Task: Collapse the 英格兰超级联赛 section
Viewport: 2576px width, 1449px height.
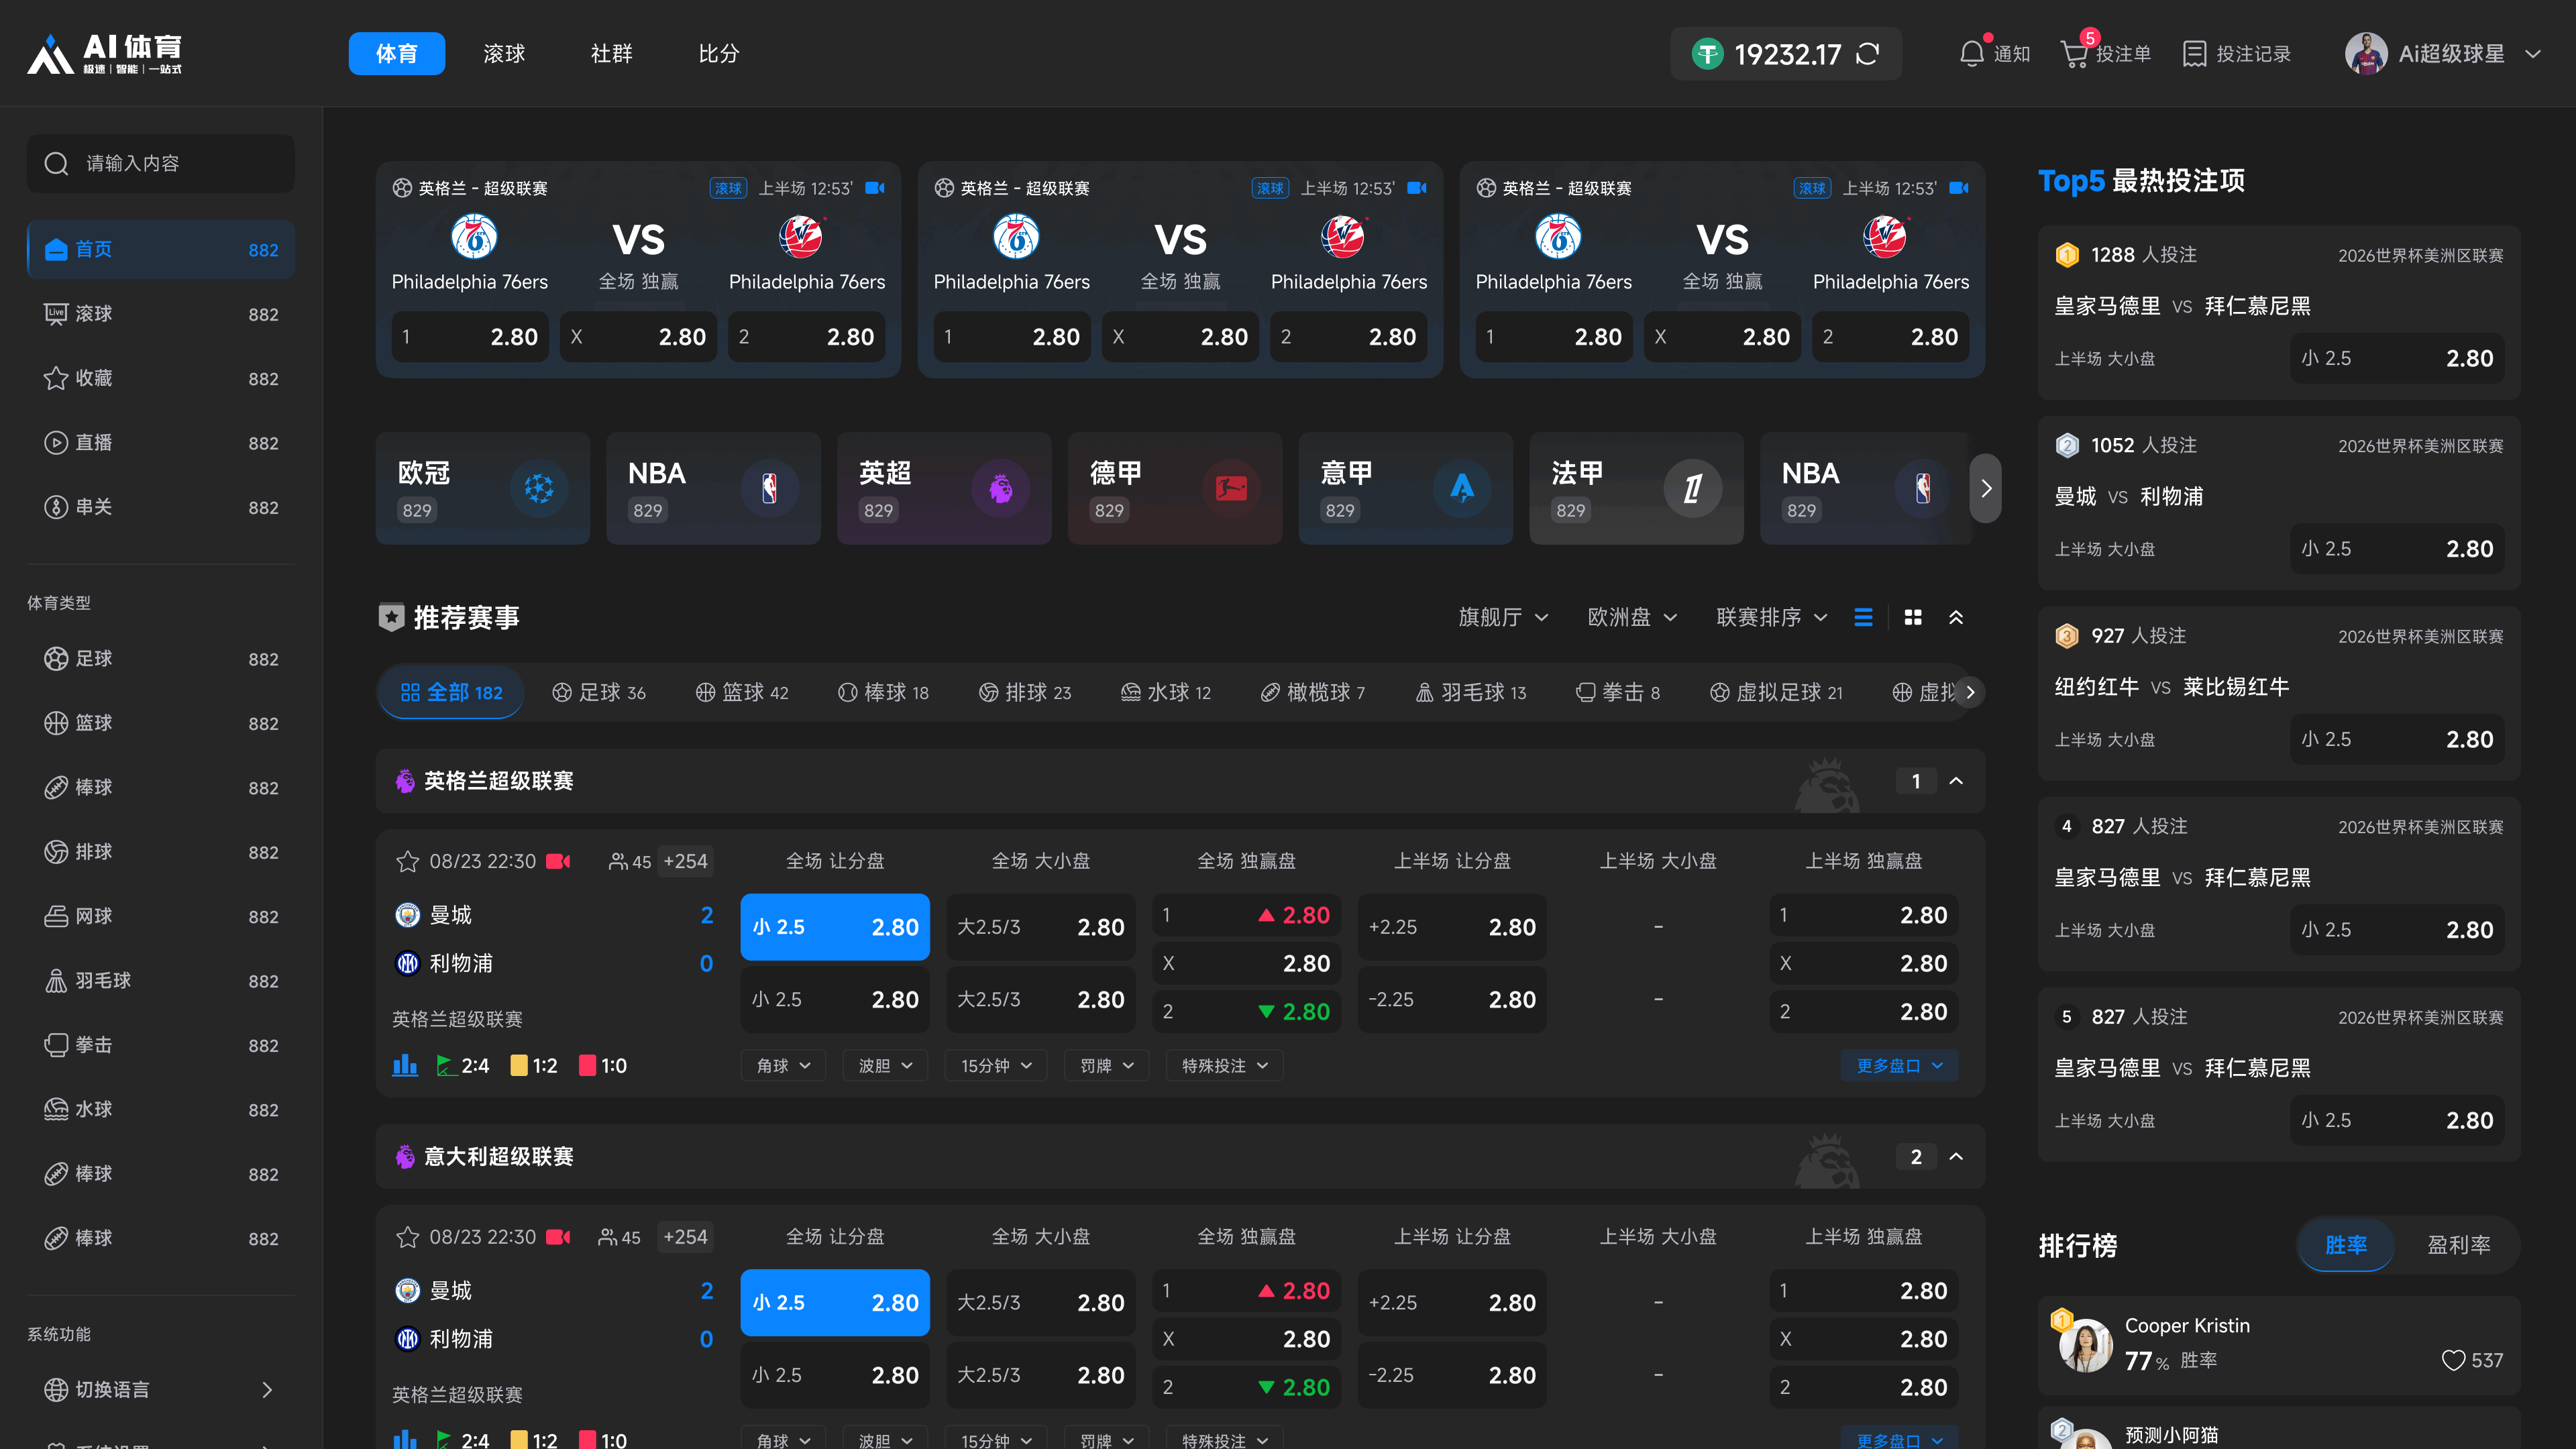Action: click(1956, 781)
